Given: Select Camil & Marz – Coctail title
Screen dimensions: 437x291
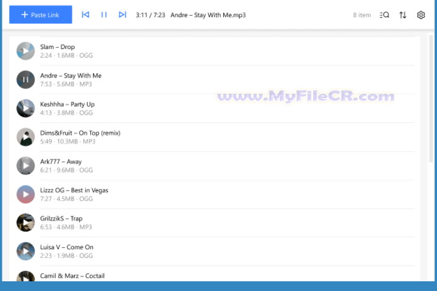Looking at the screenshot, I should 72,276.
